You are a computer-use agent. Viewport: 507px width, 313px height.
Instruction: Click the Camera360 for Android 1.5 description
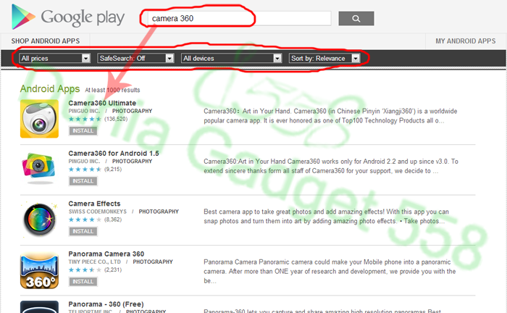(331, 166)
